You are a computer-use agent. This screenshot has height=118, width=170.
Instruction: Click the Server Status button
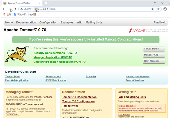coord(154,49)
